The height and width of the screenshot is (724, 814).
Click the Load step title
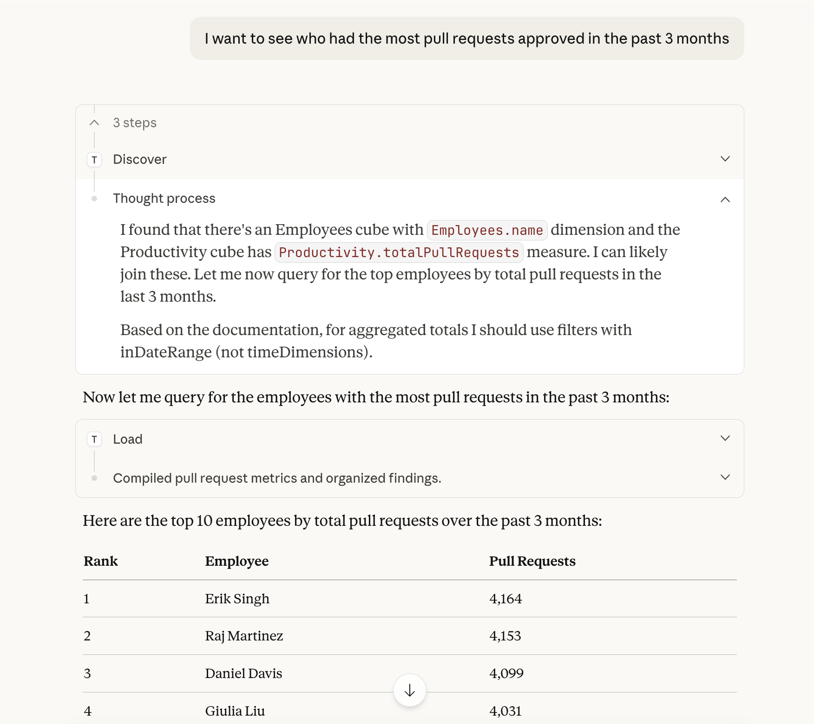tap(128, 439)
